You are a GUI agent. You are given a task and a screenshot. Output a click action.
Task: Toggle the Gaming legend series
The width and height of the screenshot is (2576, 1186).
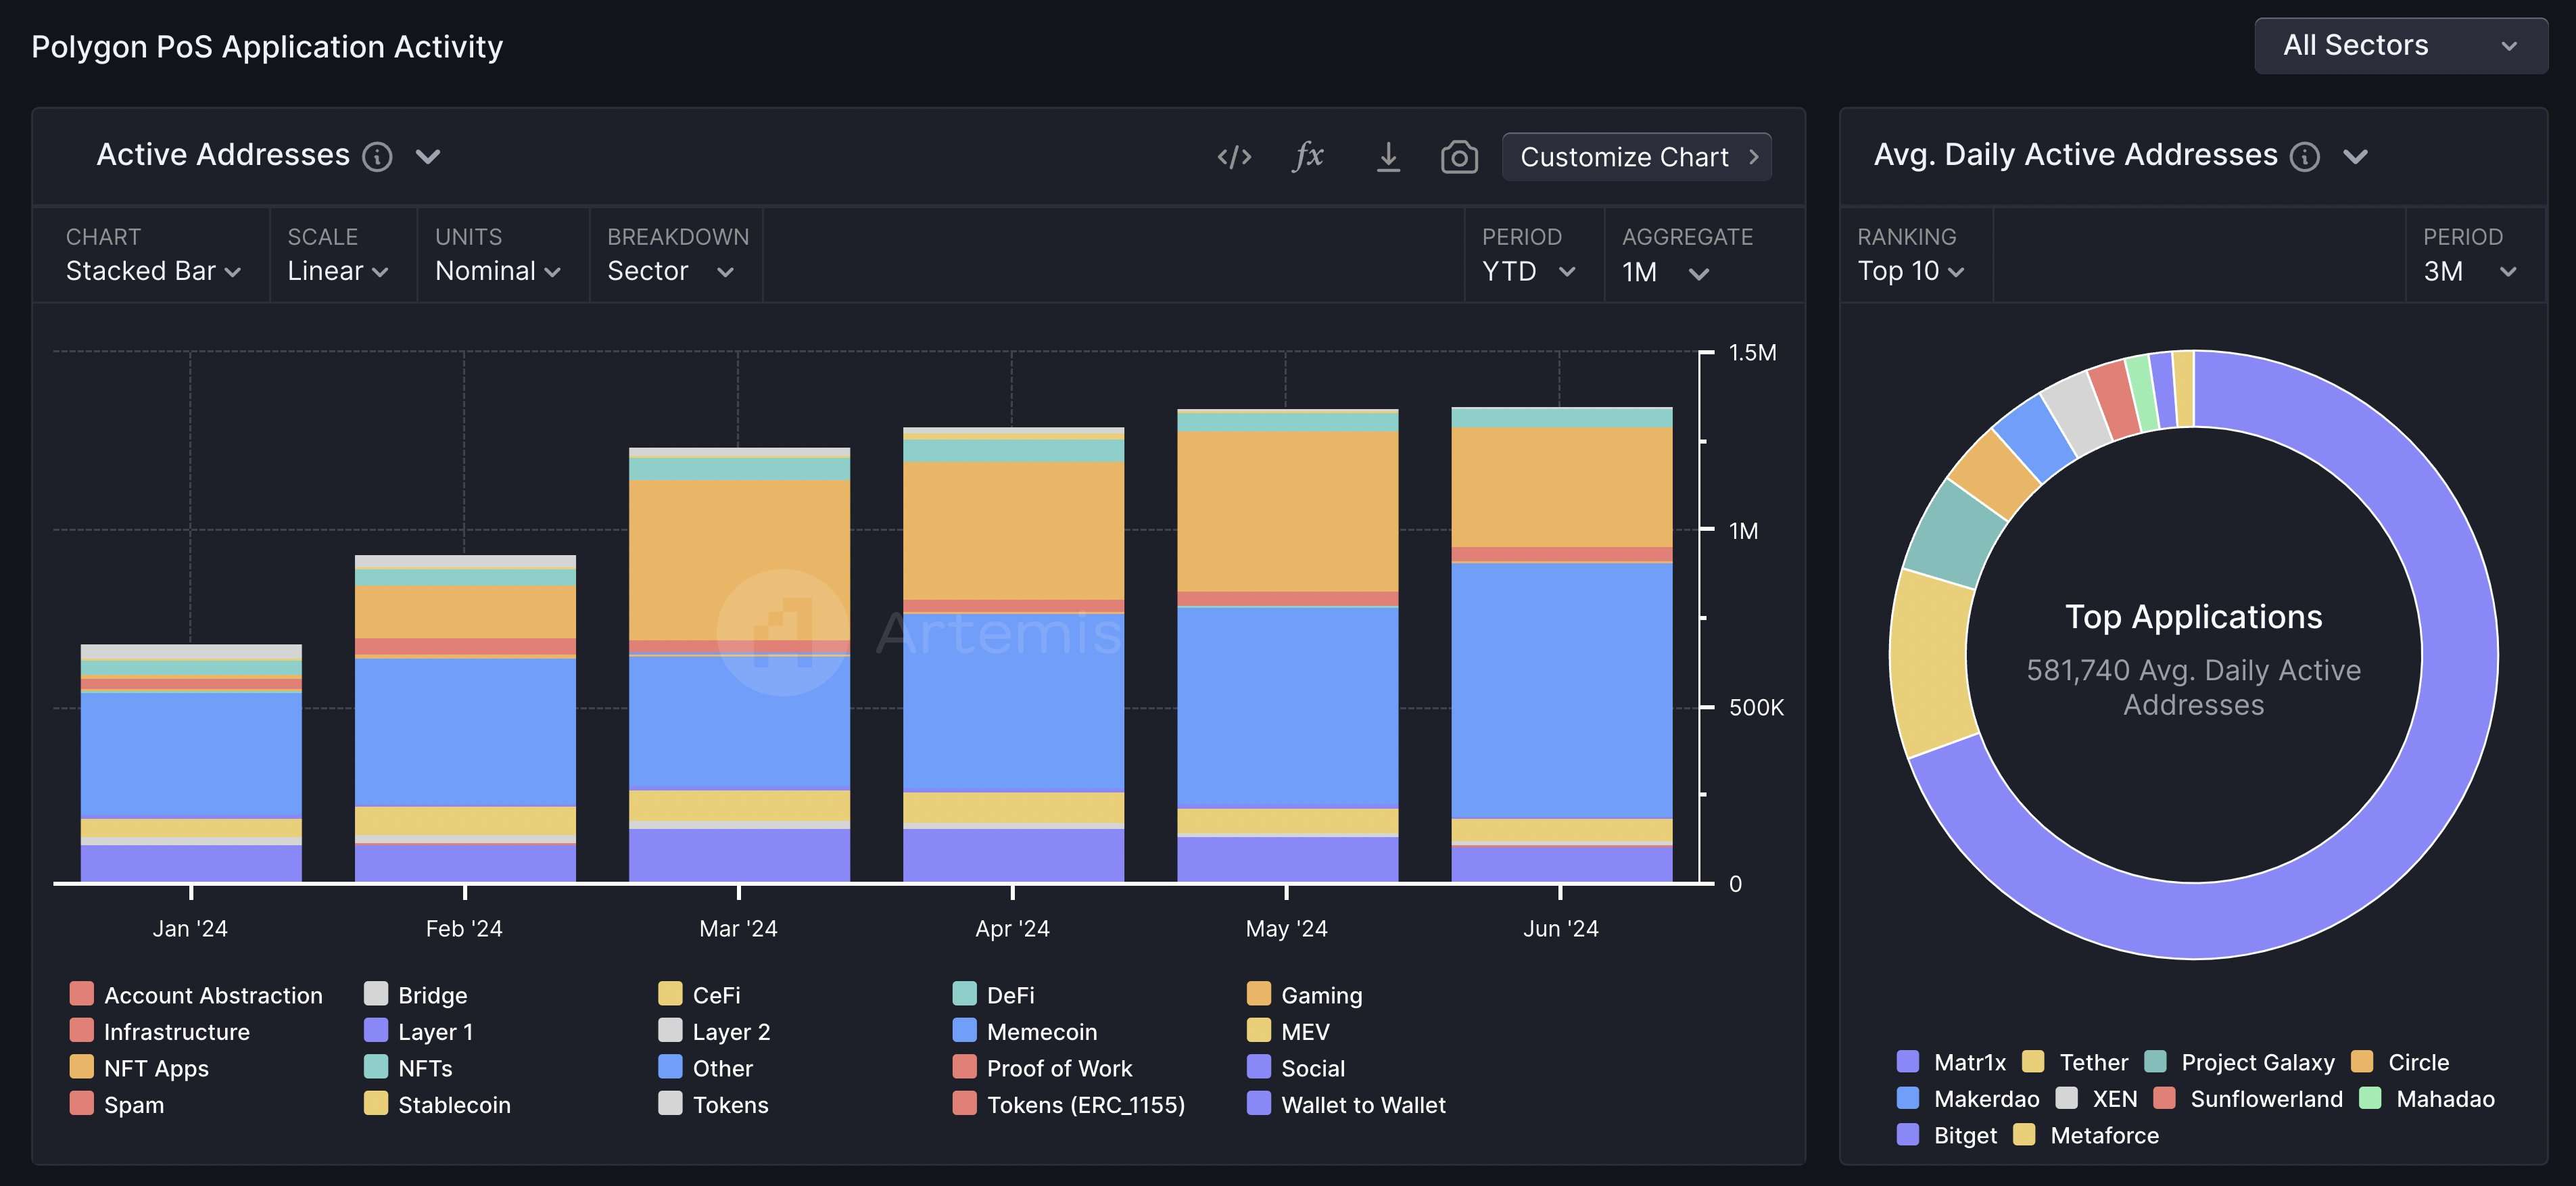click(x=1320, y=995)
